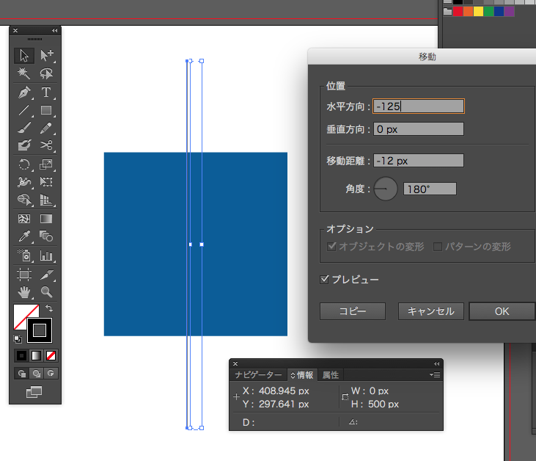Viewport: 536px width, 461px height.
Task: Reset to default fill and stroke
Action: tap(18, 339)
